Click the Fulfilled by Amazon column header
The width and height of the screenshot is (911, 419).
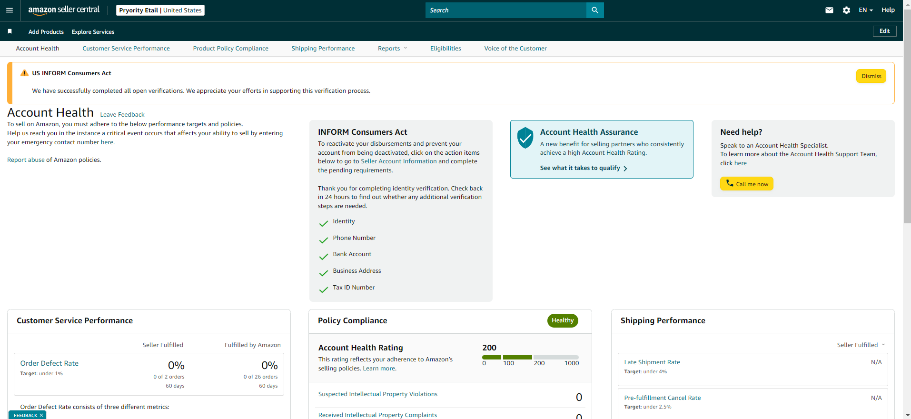(x=253, y=345)
